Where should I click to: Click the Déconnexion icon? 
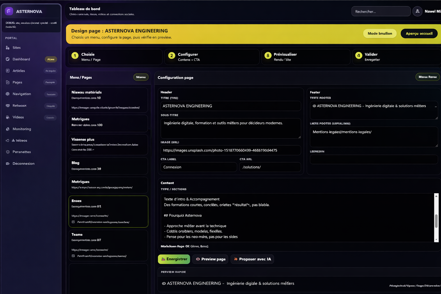click(x=8, y=163)
